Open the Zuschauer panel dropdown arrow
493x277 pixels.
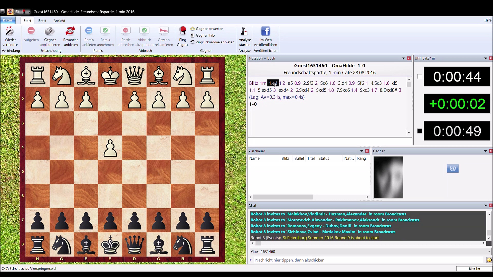click(362, 151)
